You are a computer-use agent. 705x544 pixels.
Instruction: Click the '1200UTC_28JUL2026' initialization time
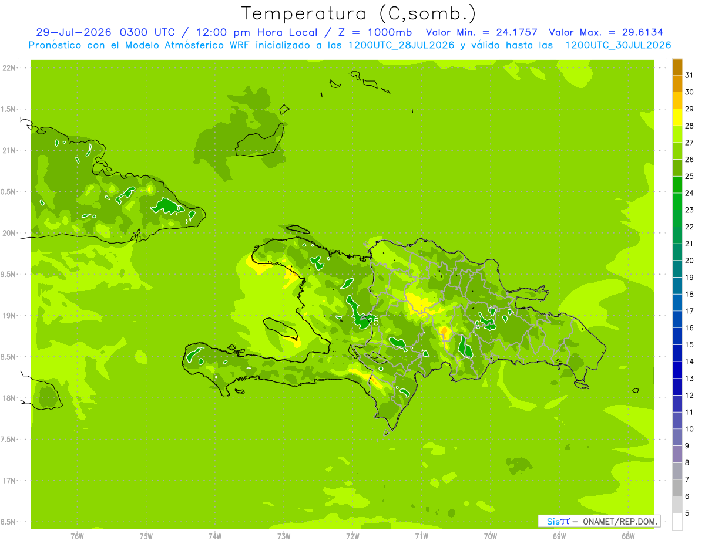pos(401,45)
